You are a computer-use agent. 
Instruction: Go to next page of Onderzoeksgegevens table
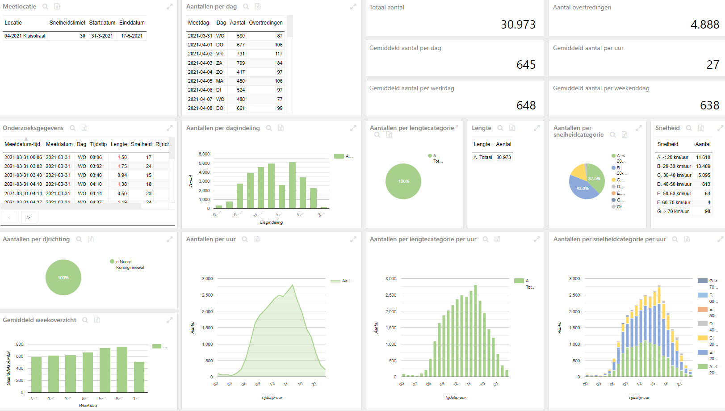(x=29, y=218)
